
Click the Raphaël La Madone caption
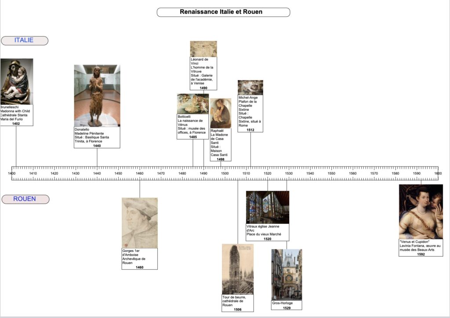[x=219, y=143]
